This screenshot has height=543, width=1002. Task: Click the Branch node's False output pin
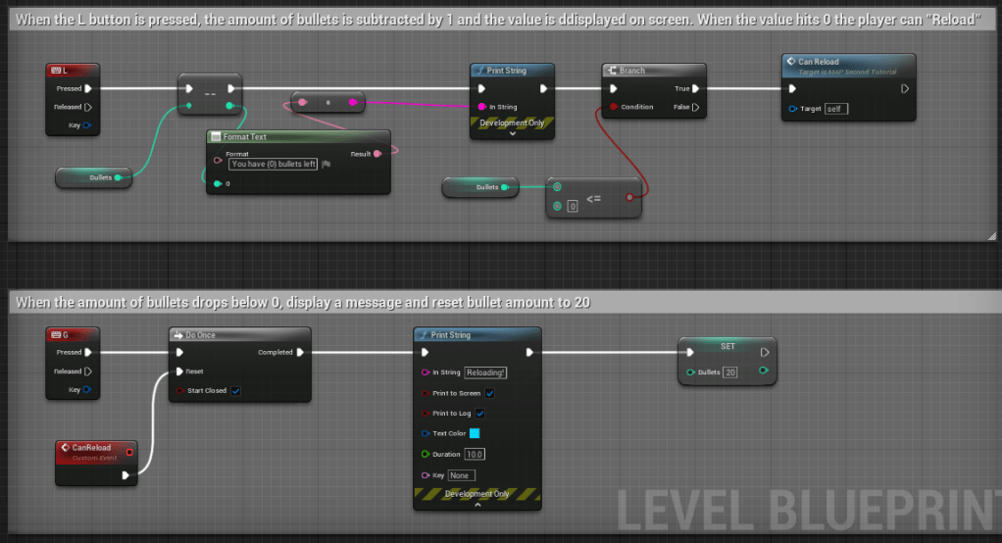[695, 107]
